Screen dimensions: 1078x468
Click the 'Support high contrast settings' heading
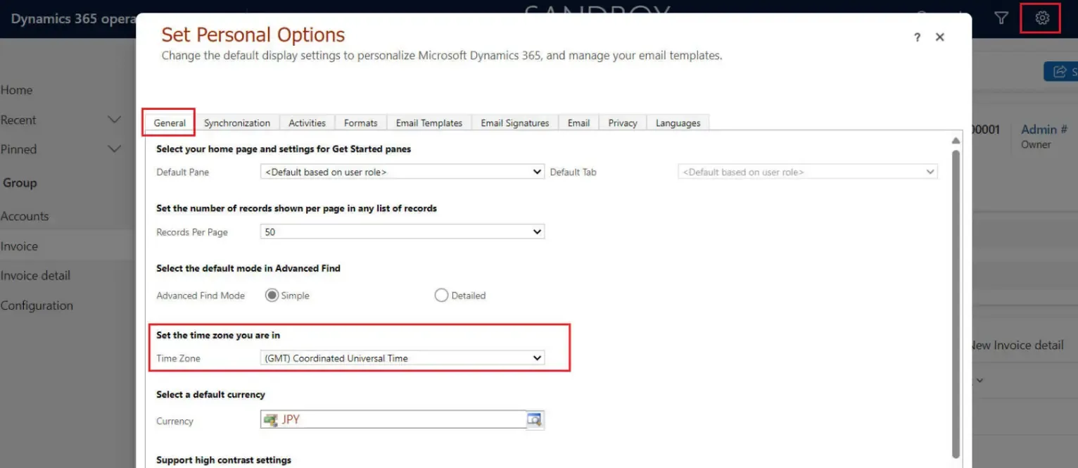point(224,460)
